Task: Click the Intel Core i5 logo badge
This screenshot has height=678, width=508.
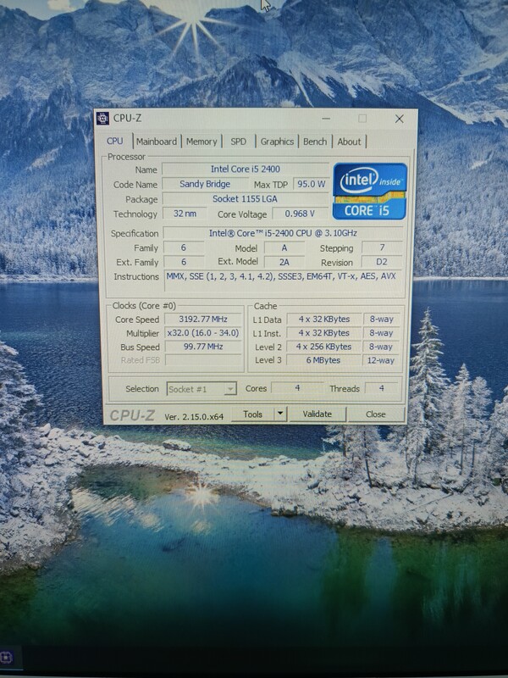Action: coord(370,192)
